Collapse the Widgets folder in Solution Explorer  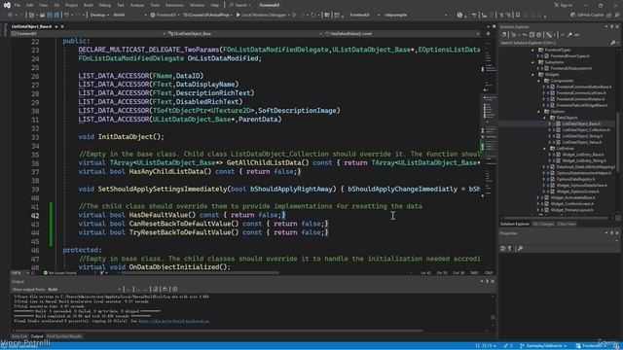(x=533, y=75)
